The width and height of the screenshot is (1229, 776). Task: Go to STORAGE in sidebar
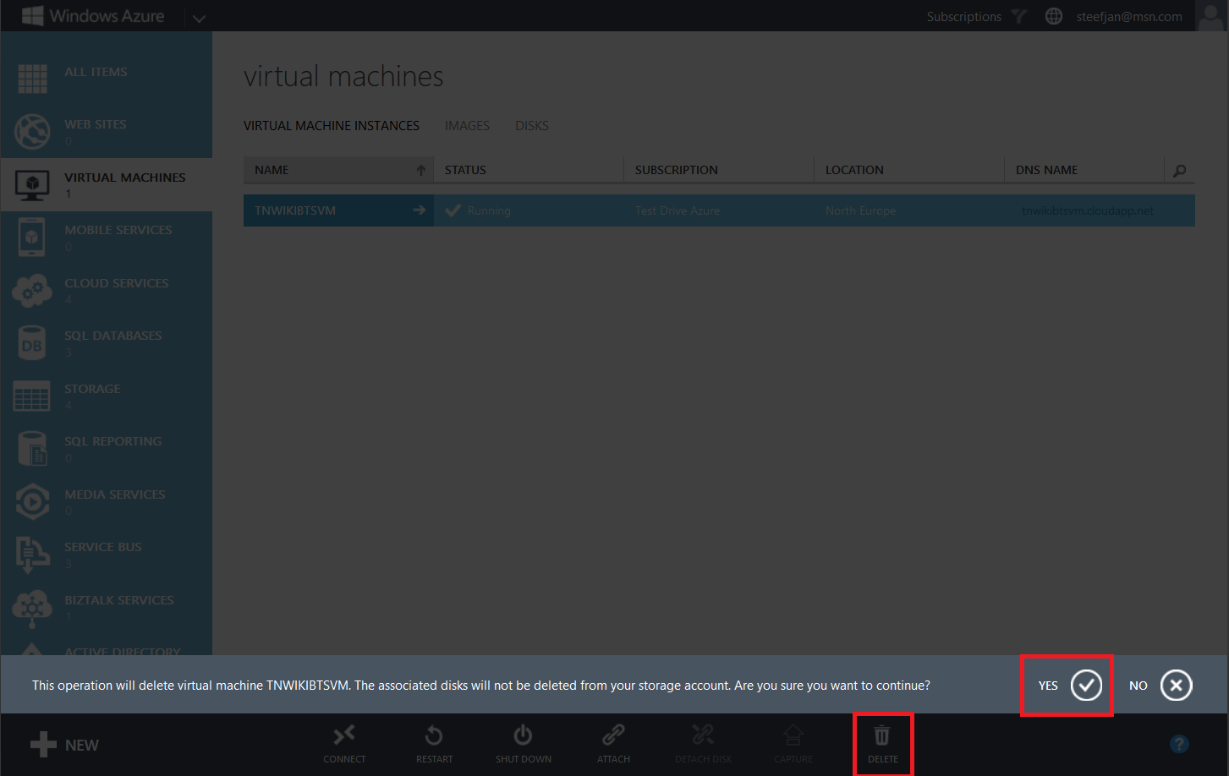click(92, 389)
